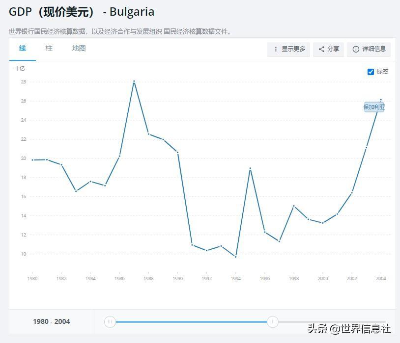The height and width of the screenshot is (343, 400).
Task: Switch to the 柱 bar chart tab
Action: pyautogui.click(x=49, y=49)
